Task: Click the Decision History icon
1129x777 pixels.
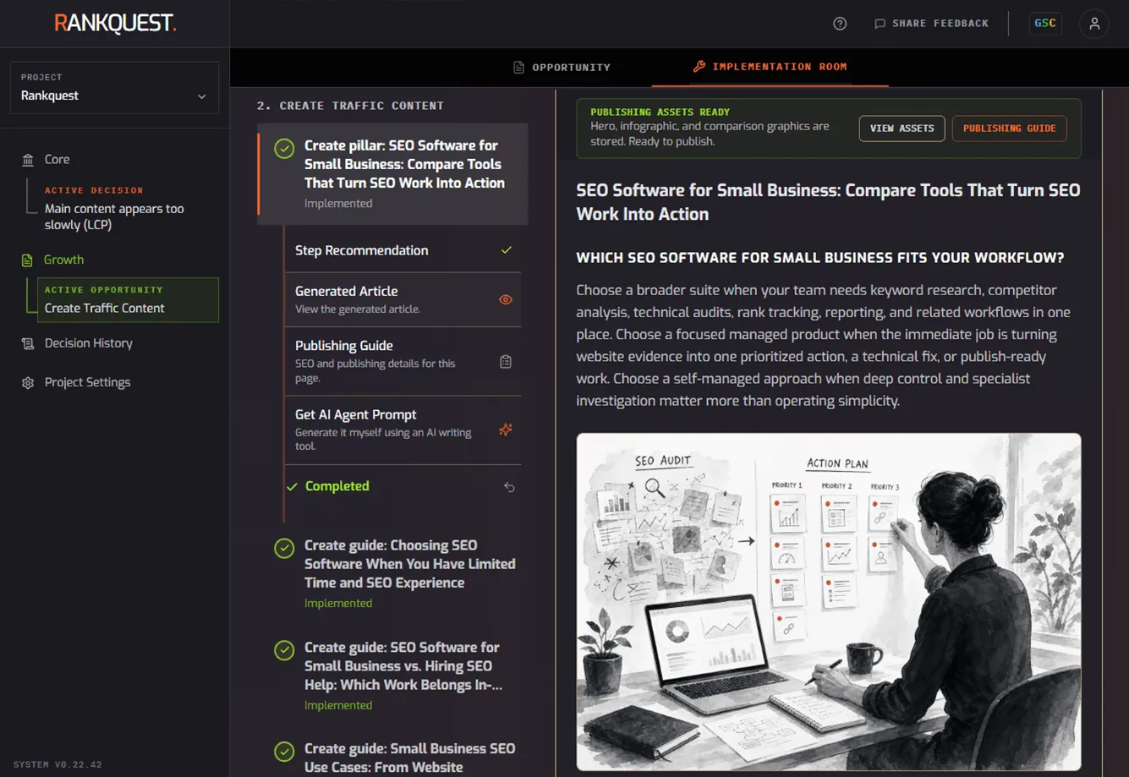Action: [x=28, y=343]
